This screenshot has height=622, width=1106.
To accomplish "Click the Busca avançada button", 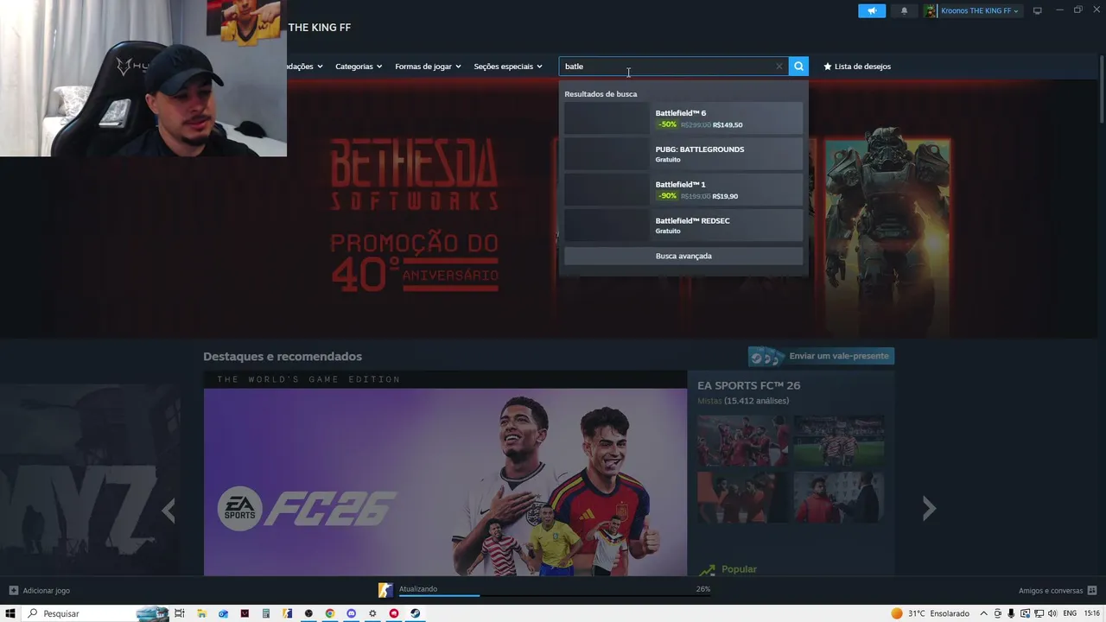I will click(x=683, y=256).
